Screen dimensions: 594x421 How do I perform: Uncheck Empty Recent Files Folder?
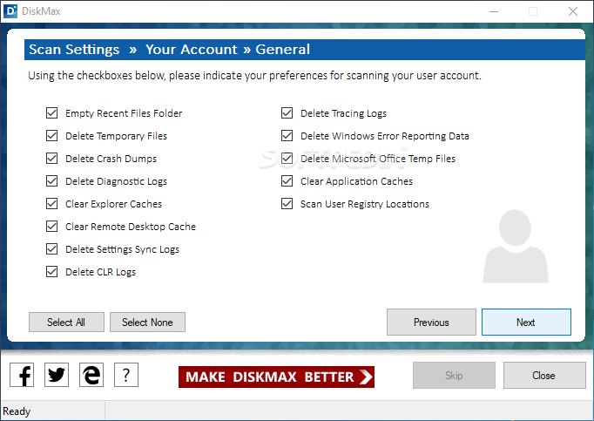52,113
